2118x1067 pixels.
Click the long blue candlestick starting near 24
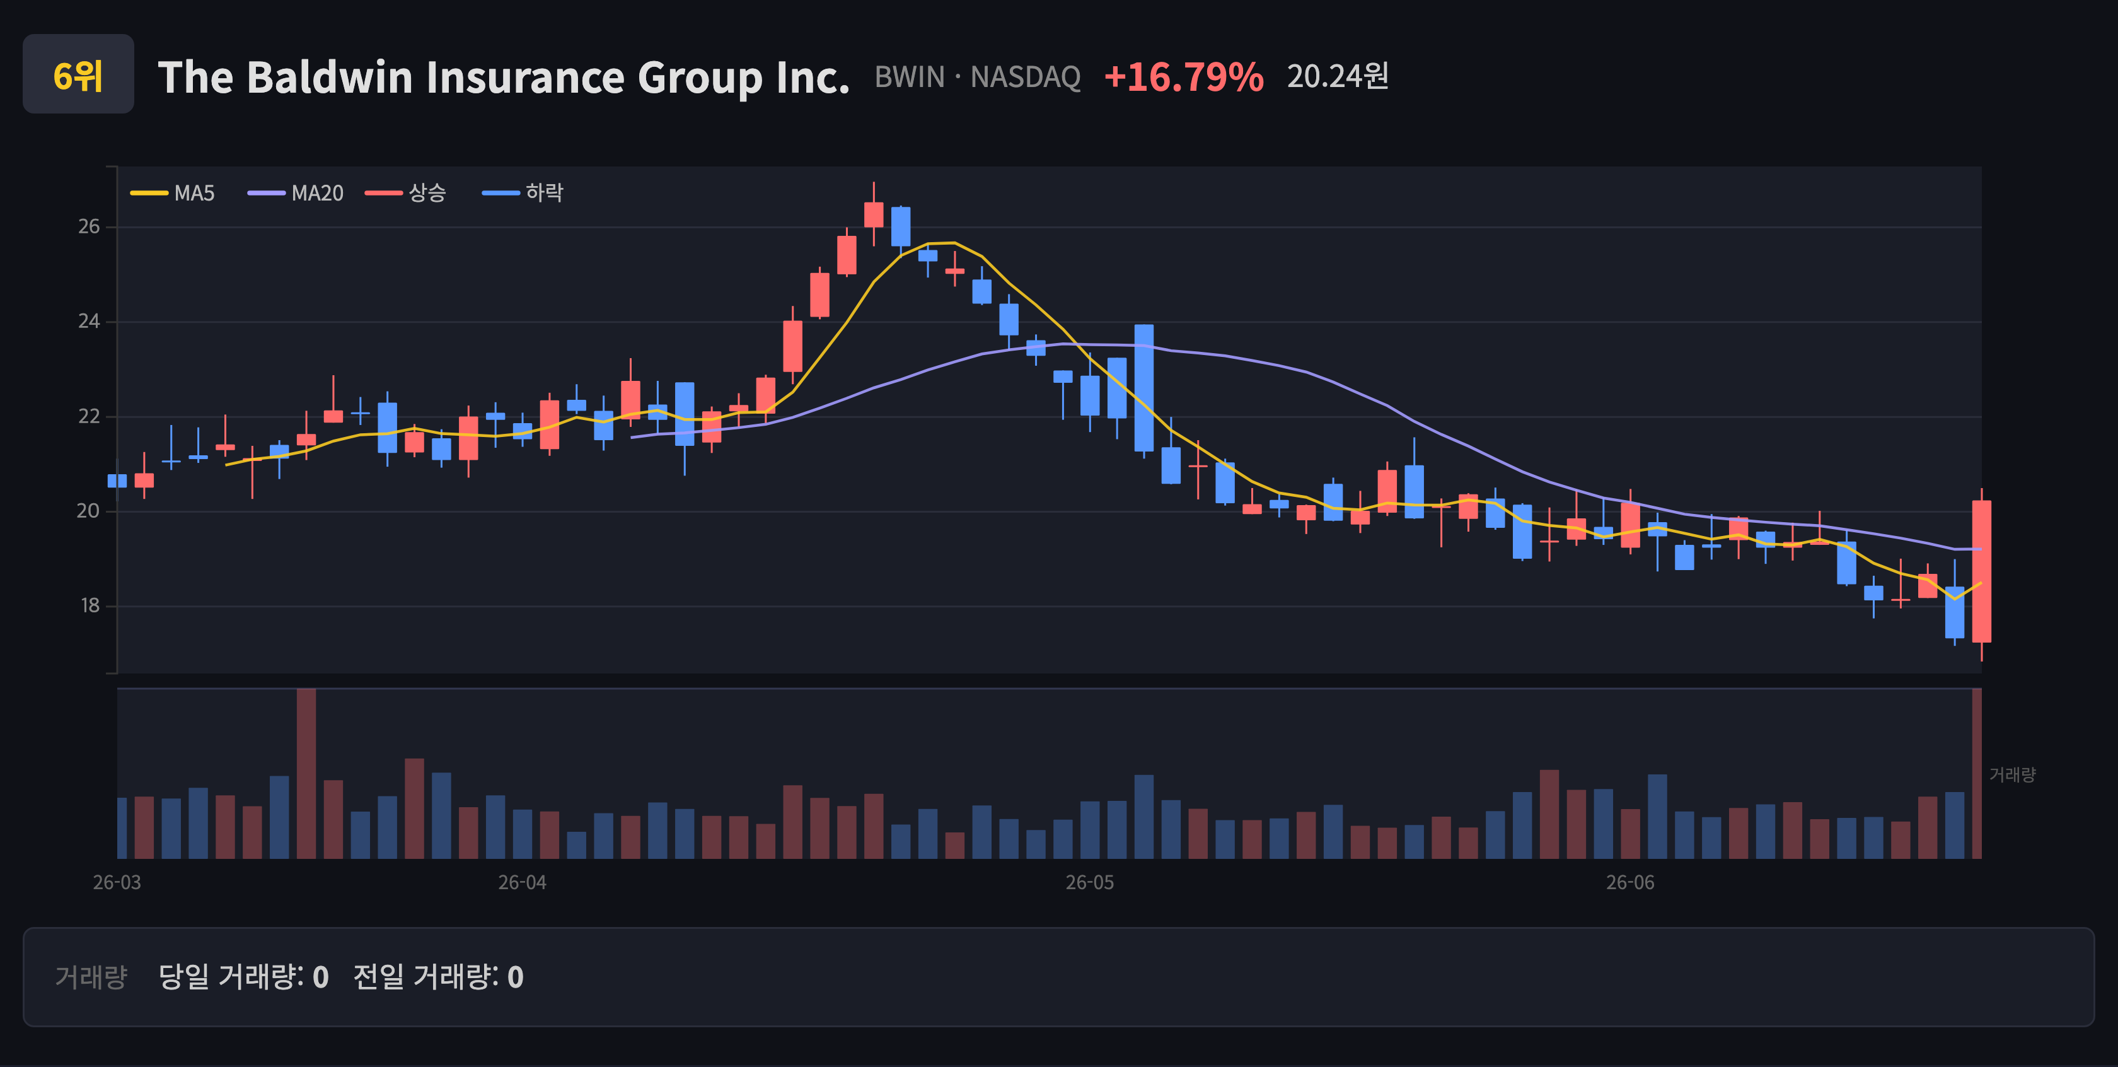[1143, 387]
